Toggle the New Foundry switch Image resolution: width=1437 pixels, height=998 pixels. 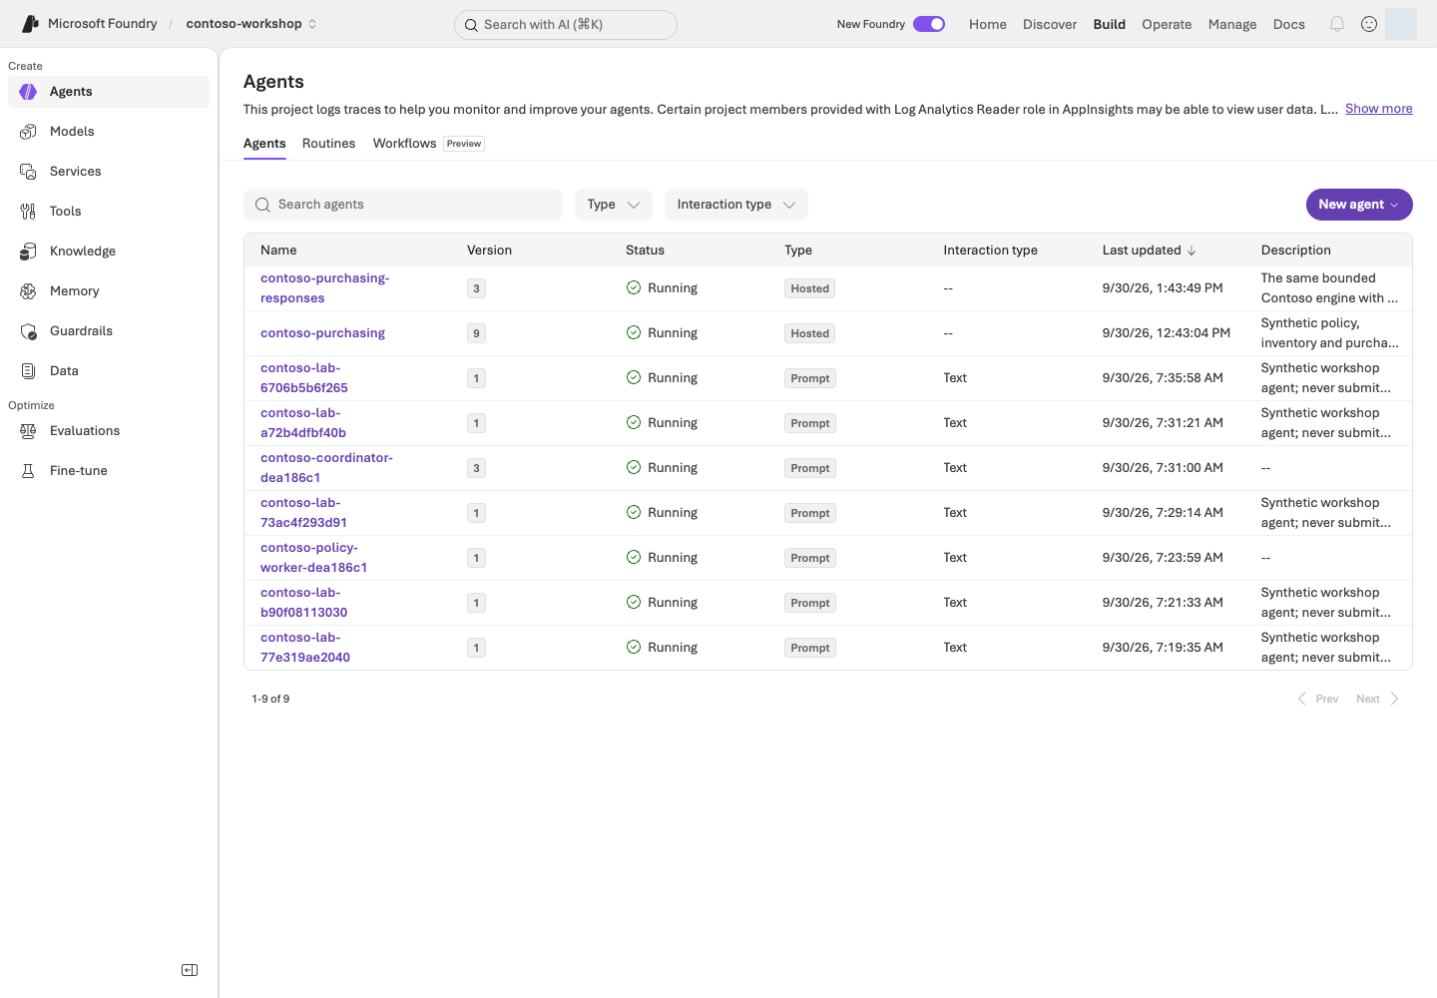929,24
